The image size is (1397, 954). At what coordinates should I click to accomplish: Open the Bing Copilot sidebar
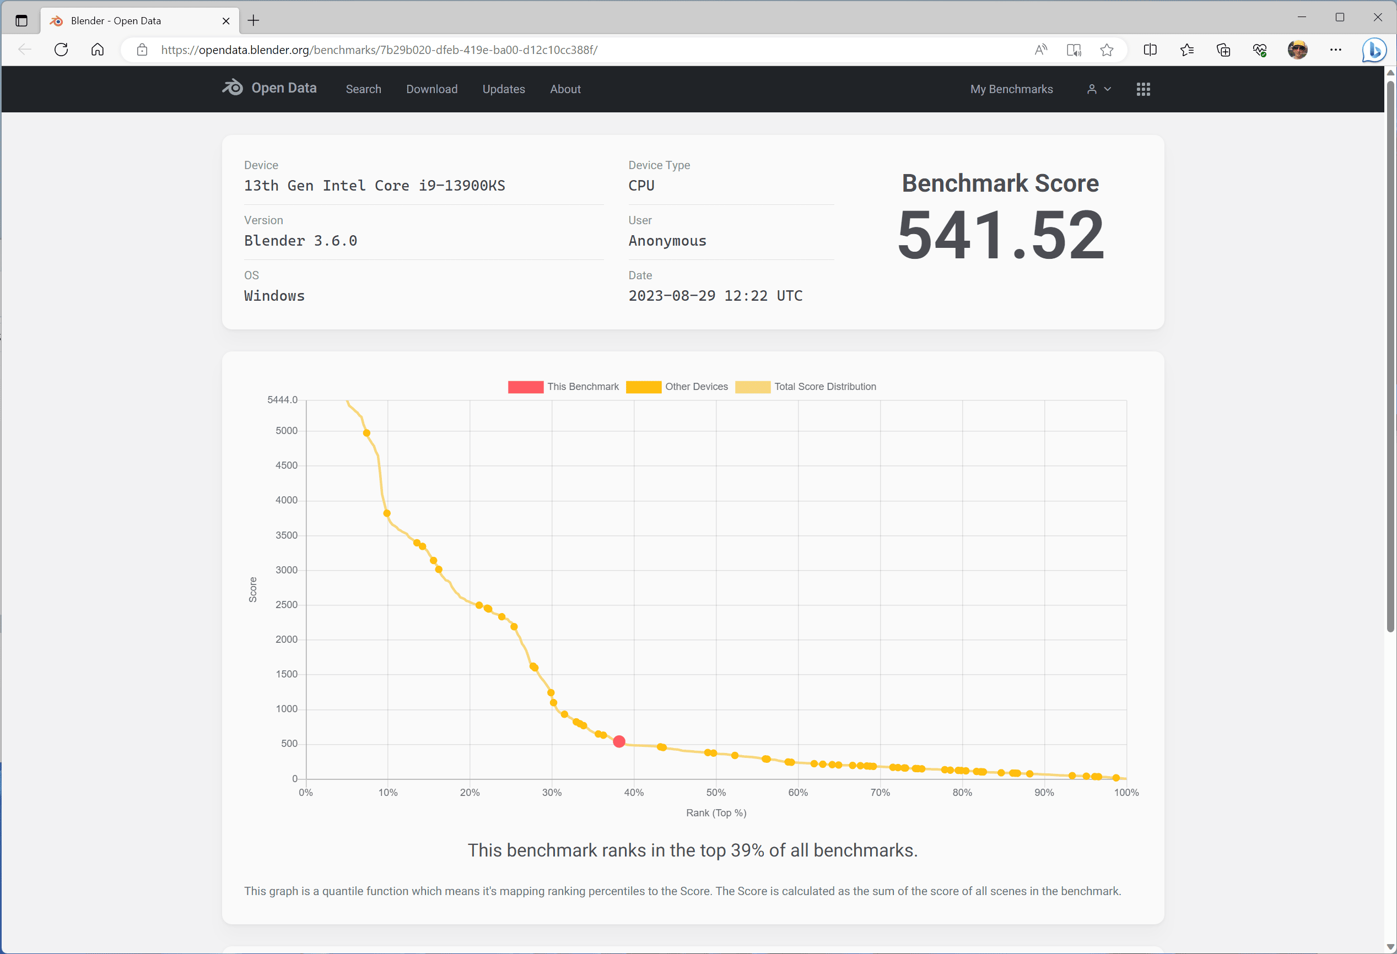[x=1373, y=50]
